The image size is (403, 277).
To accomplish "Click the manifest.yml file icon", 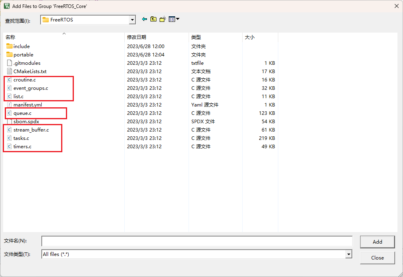I will [x=10, y=105].
